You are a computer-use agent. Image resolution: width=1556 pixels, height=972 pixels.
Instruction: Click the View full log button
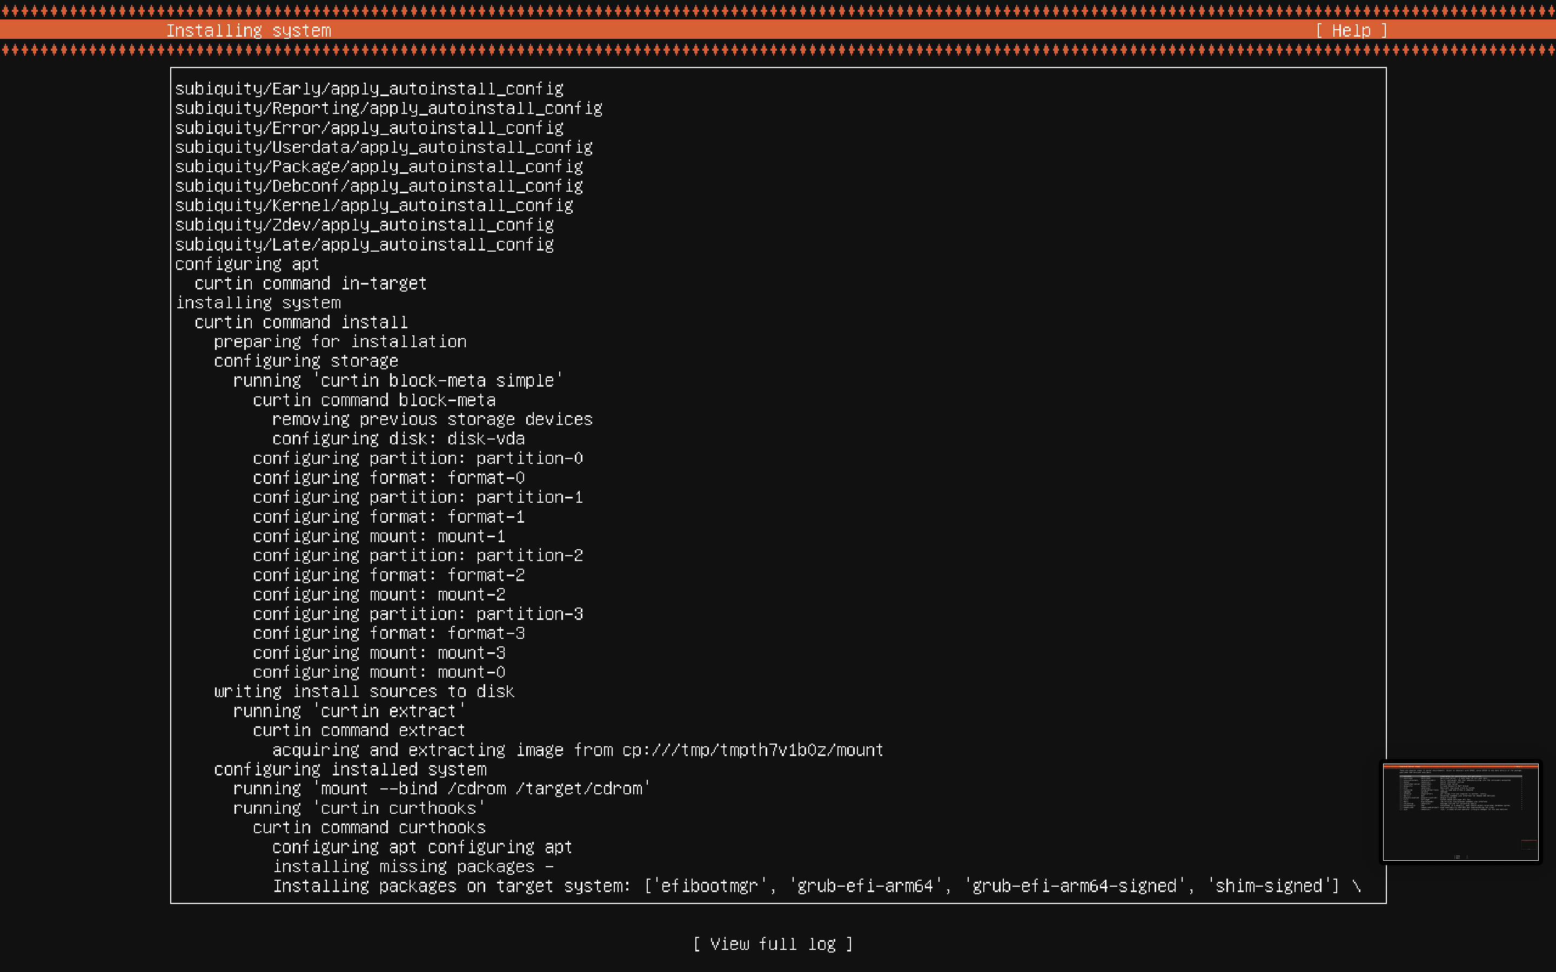pyautogui.click(x=773, y=944)
